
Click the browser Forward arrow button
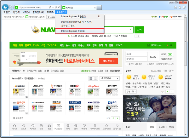coord(11,7)
